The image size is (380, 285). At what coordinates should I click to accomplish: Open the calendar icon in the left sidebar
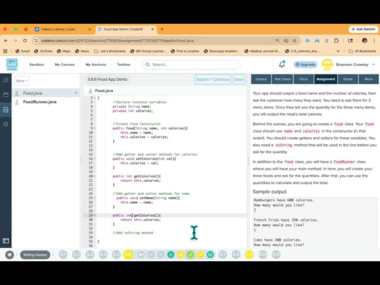[6, 94]
